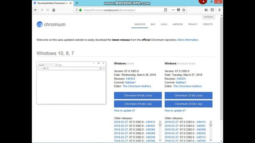Open 32-bit Commit 6ab6ae1 link

point(181,82)
